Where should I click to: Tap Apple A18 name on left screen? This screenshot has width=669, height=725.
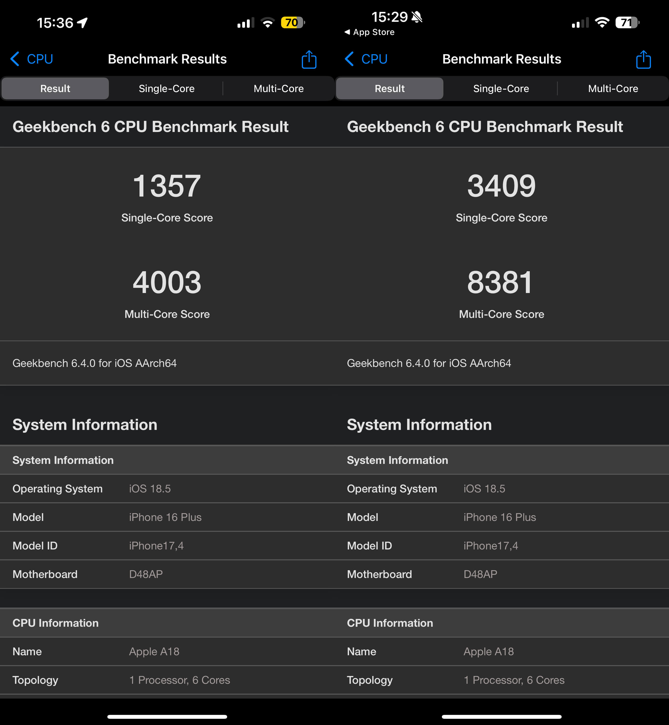[x=154, y=652]
